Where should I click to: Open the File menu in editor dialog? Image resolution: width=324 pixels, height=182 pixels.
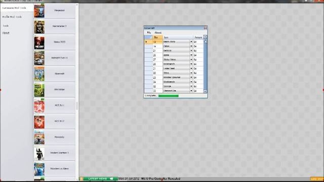coord(149,32)
